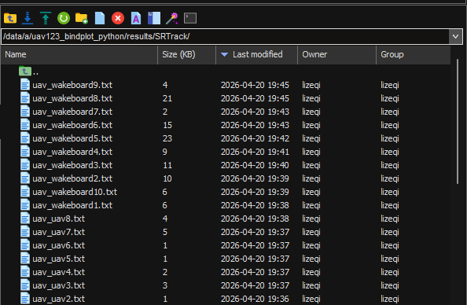Click file icon of uav_uav2.txt
The image size is (467, 305).
[x=25, y=299]
